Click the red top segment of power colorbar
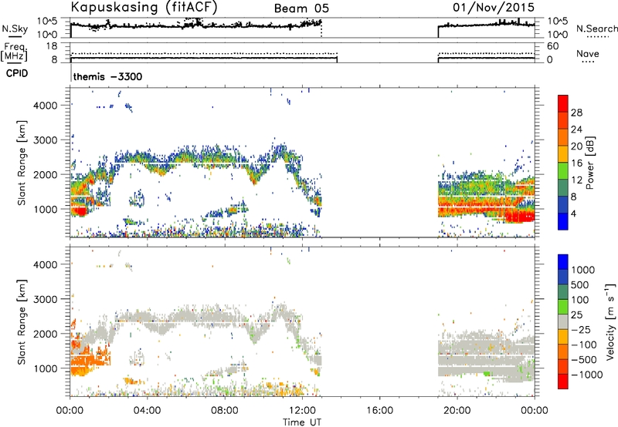The image size is (618, 427). [x=563, y=103]
